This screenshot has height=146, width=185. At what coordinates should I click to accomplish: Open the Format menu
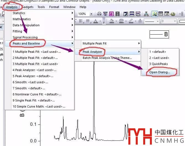tap(54, 7)
